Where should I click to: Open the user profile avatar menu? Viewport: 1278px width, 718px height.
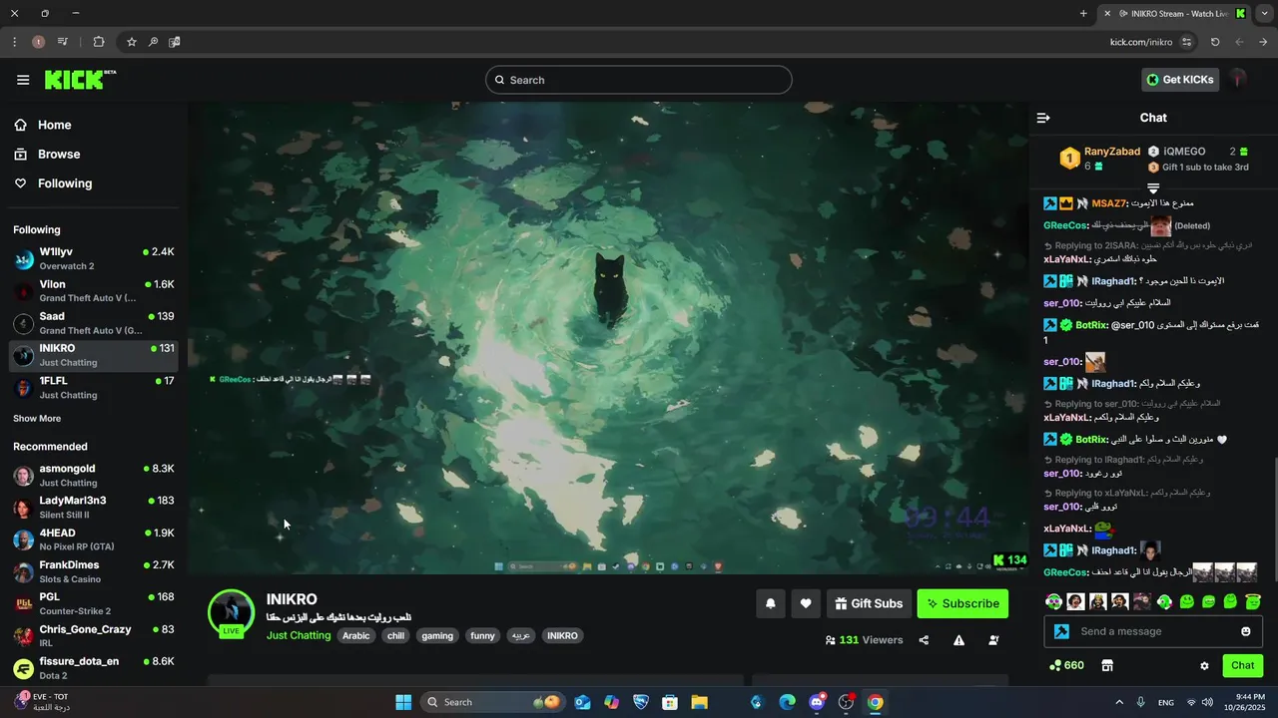1238,80
